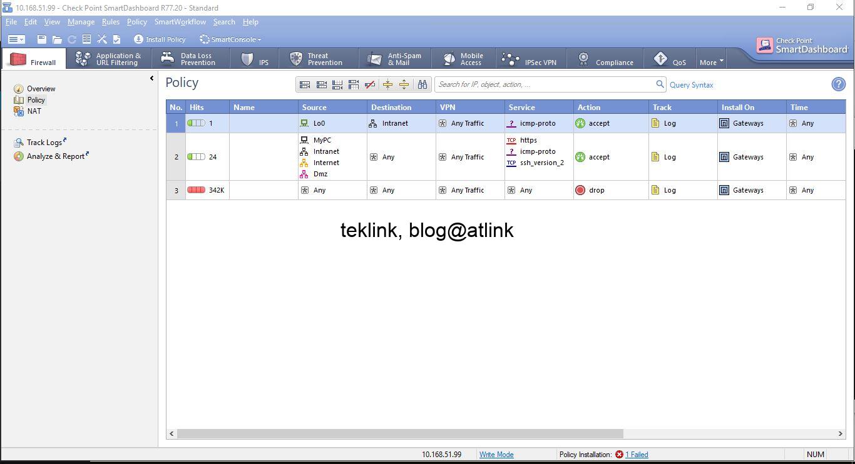Open the SmartConsole dropdown
Screen dimensions: 855x464
tap(230, 39)
